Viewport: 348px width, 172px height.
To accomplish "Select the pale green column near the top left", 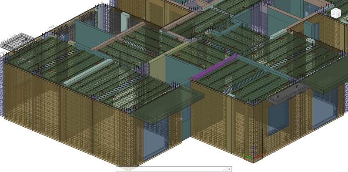I will click(x=125, y=22).
